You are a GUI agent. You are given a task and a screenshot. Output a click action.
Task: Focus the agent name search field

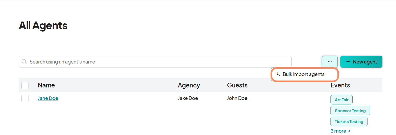155,62
